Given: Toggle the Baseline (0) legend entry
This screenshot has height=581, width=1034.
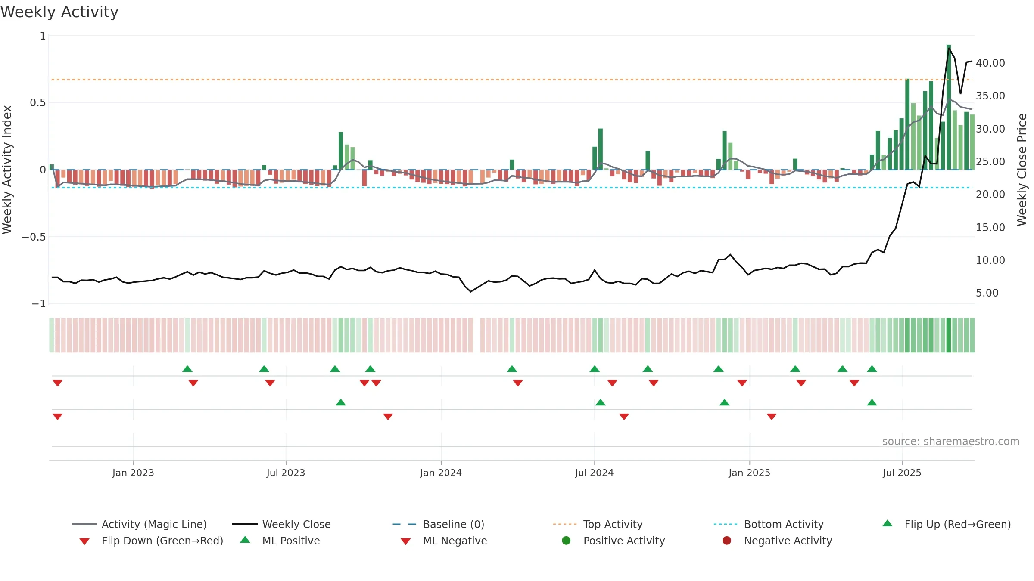Looking at the screenshot, I should coord(439,524).
